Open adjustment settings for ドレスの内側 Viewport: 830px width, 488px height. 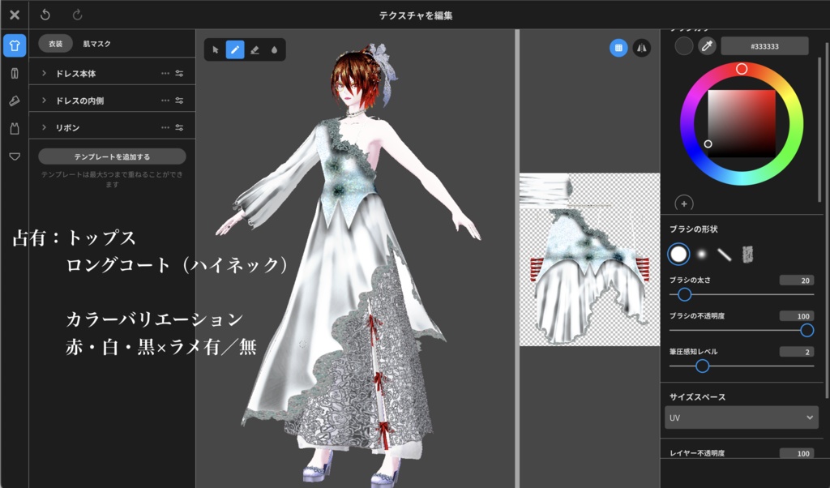(x=179, y=100)
